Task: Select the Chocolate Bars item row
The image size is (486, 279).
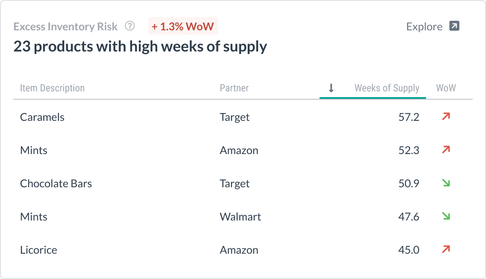Action: pos(56,184)
